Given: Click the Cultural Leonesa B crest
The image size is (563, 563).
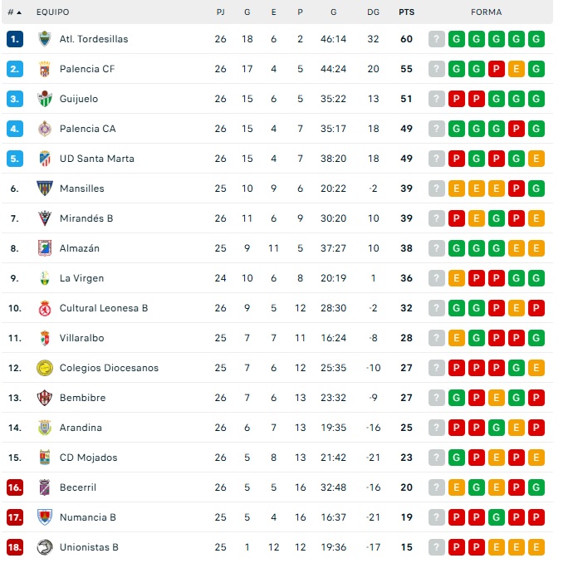Looking at the screenshot, I should tap(45, 308).
